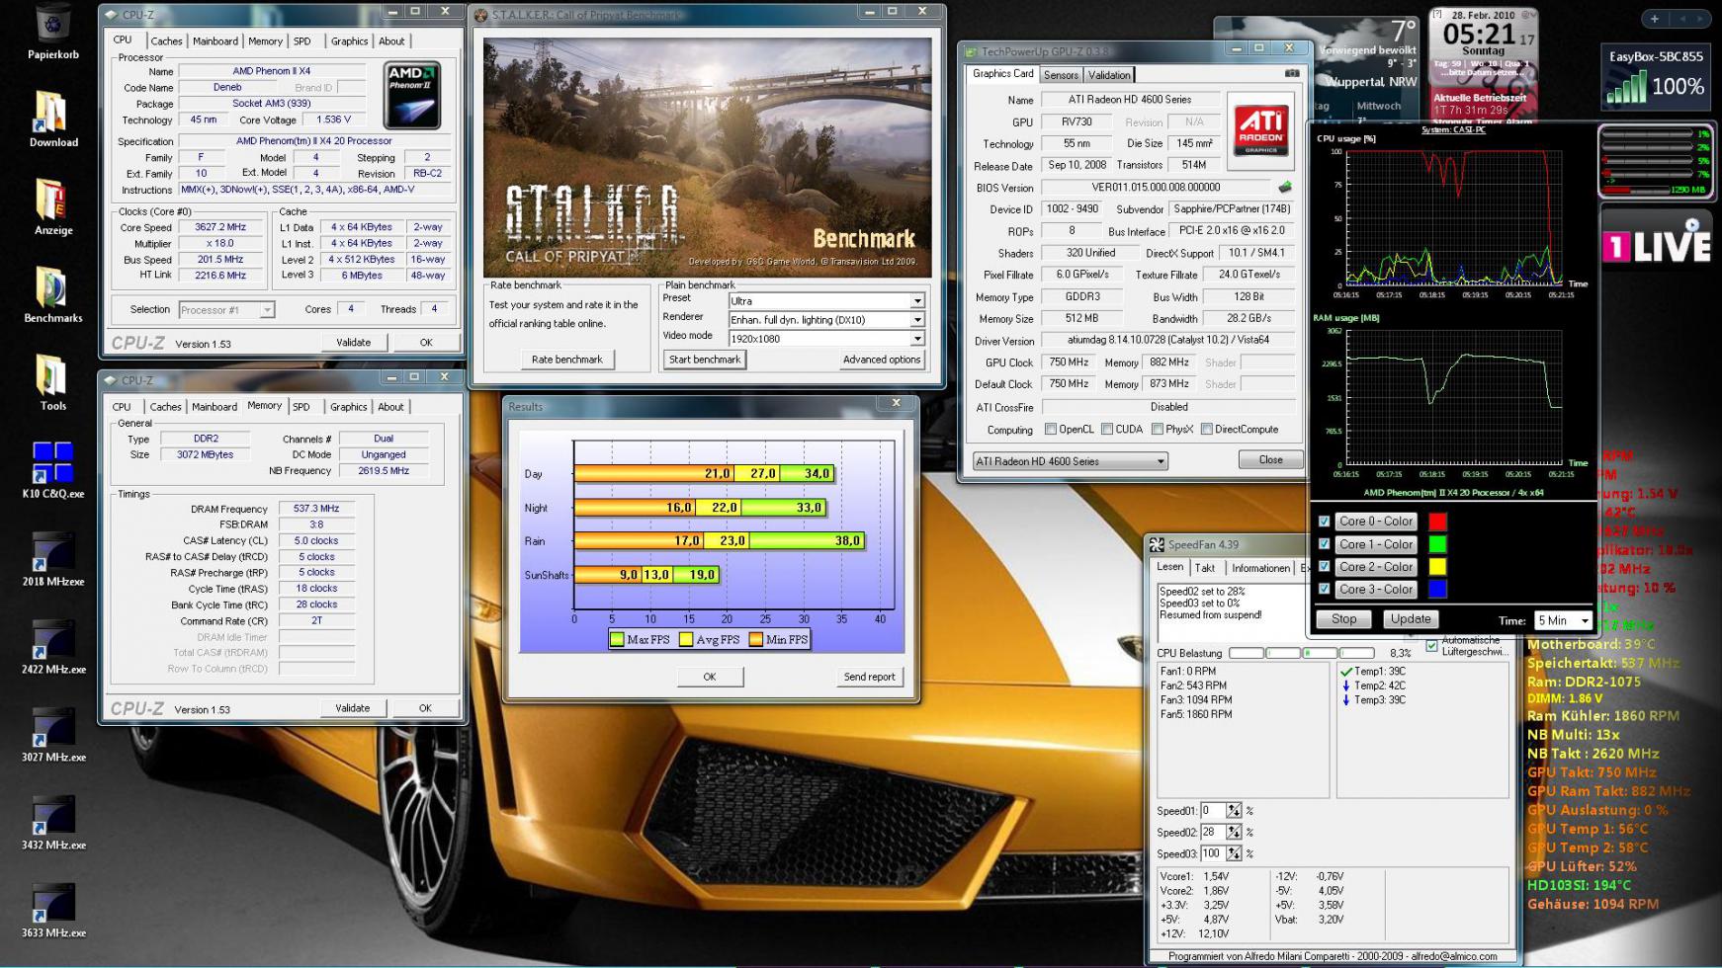
Task: Toggle the OpenCL checkbox in GPU-Z
Action: coord(1051,430)
